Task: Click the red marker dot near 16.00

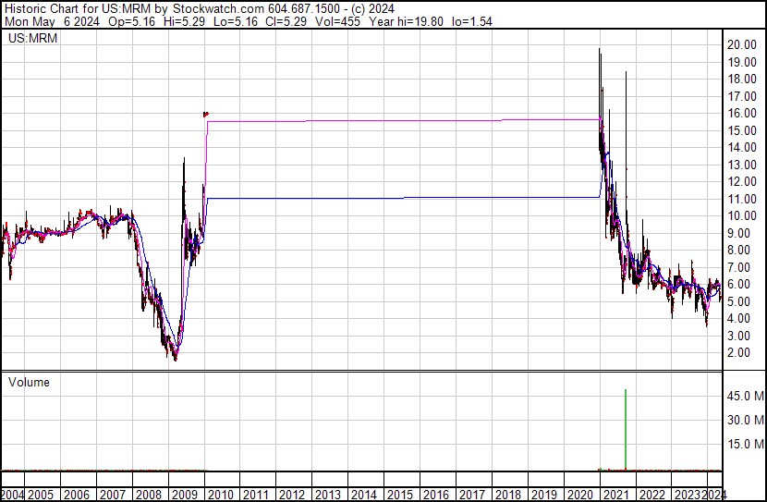Action: (205, 114)
